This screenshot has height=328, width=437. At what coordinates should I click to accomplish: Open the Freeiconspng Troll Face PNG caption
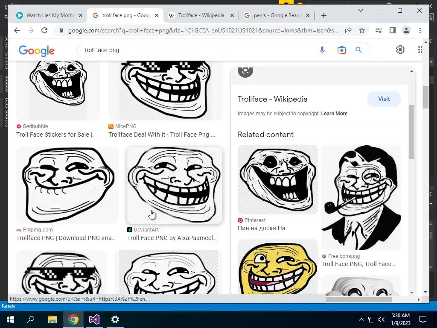click(x=358, y=264)
